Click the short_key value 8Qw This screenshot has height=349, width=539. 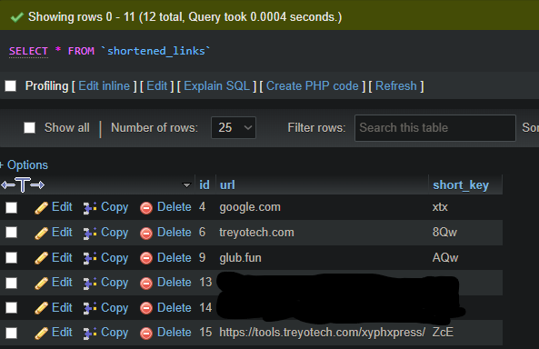tap(444, 233)
